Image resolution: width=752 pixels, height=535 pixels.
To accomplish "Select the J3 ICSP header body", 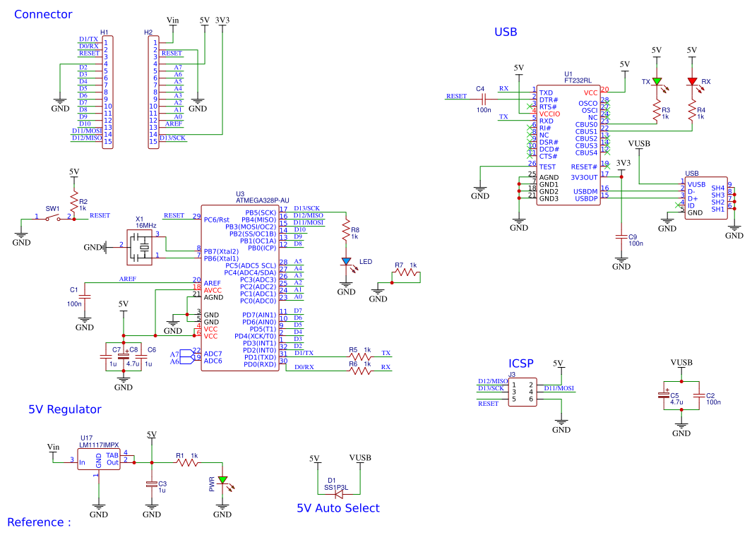I will tap(523, 392).
